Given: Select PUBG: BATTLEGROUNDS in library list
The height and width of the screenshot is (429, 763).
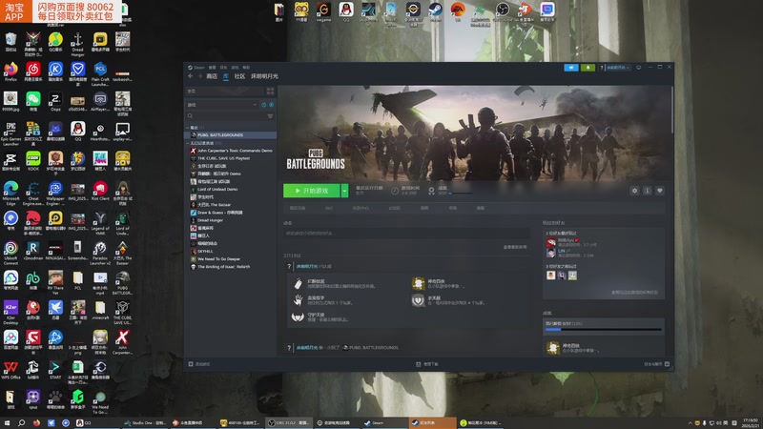Looking at the screenshot, I should click(x=231, y=134).
